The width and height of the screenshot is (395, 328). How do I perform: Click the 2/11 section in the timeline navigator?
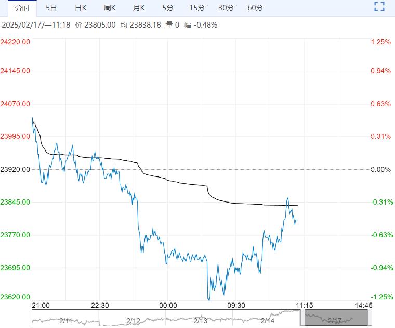65,320
